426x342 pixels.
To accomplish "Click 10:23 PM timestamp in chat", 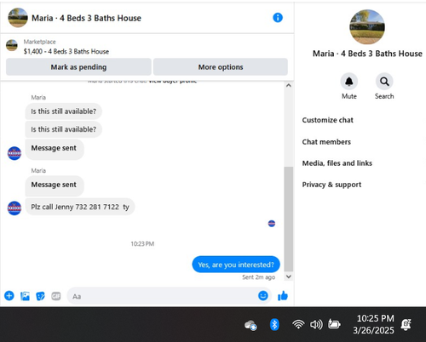I will 142,243.
